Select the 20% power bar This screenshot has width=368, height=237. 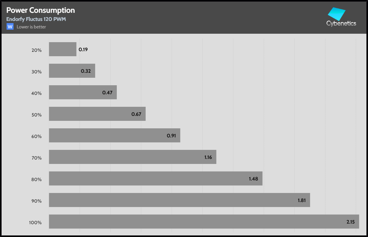coord(63,49)
